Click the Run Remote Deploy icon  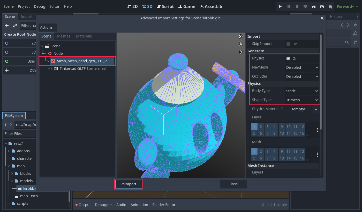(x=305, y=6)
